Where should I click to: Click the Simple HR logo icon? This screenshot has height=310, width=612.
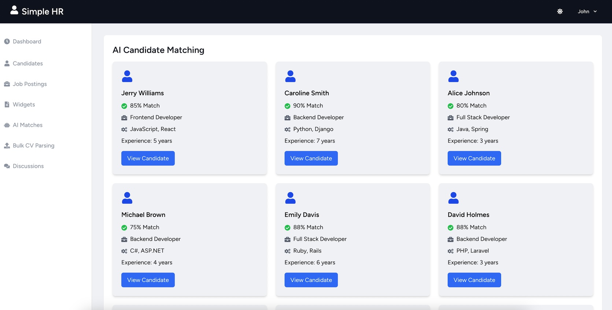[x=14, y=10]
